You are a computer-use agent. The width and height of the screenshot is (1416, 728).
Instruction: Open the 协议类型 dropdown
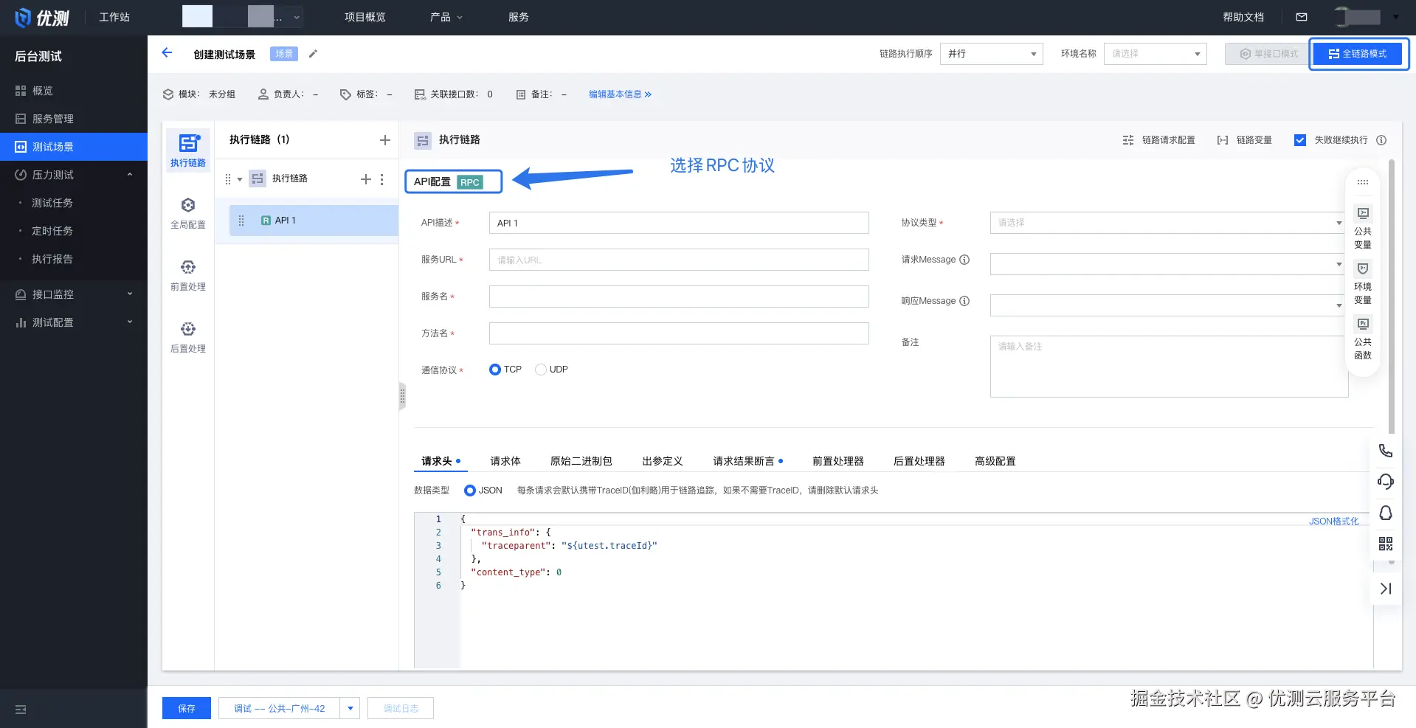1169,223
